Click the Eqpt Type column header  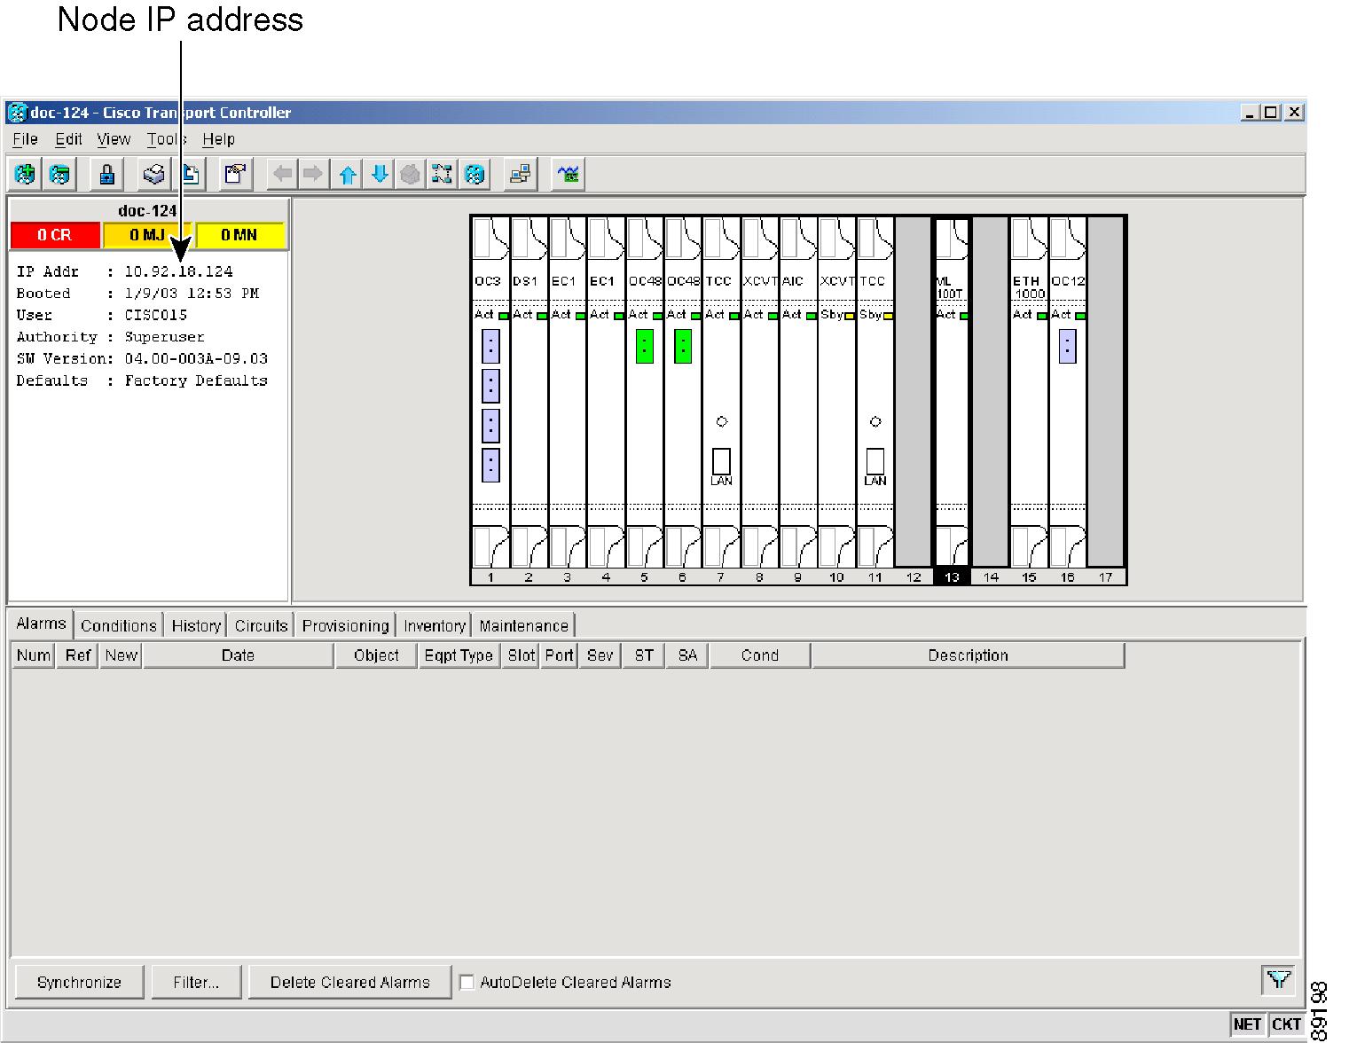[x=459, y=655]
